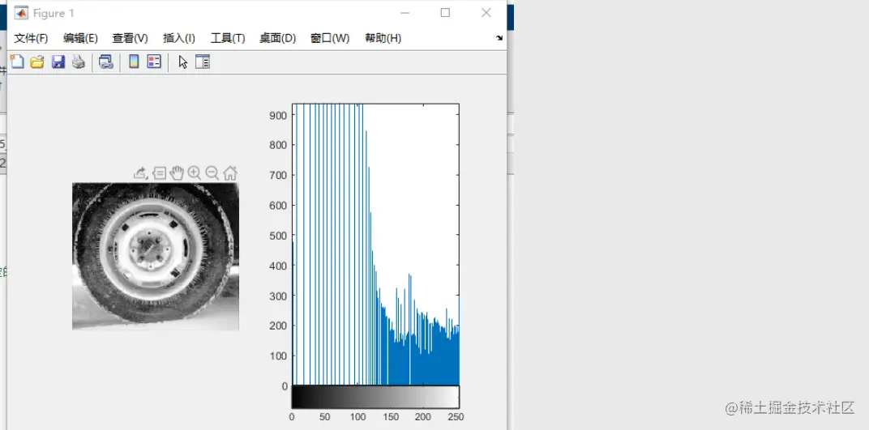
Task: Click the MATLAB logo icon in the title bar
Action: click(x=21, y=13)
